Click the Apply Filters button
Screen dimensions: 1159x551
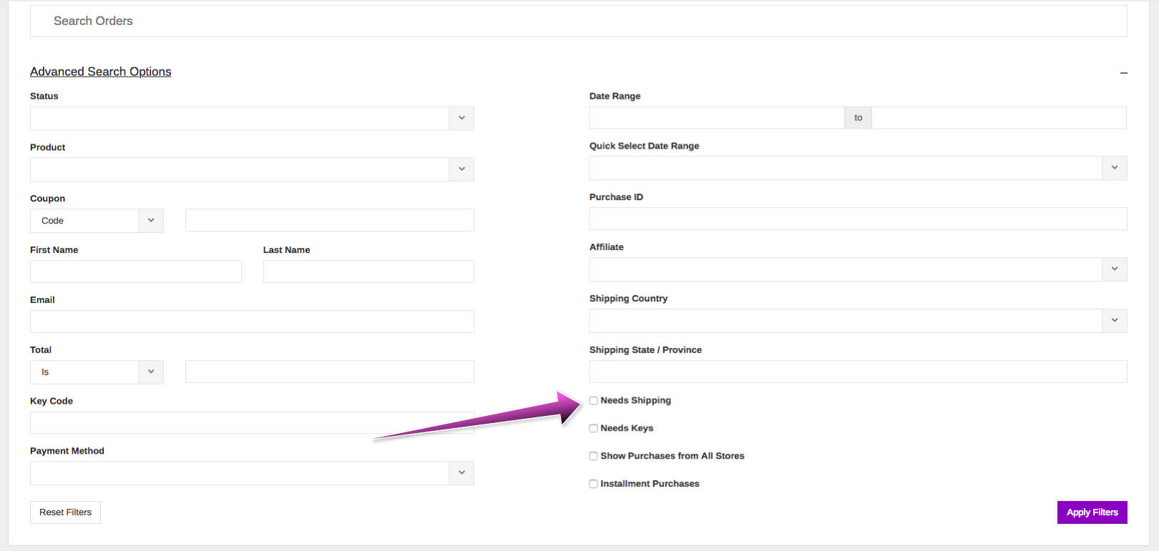(x=1092, y=512)
